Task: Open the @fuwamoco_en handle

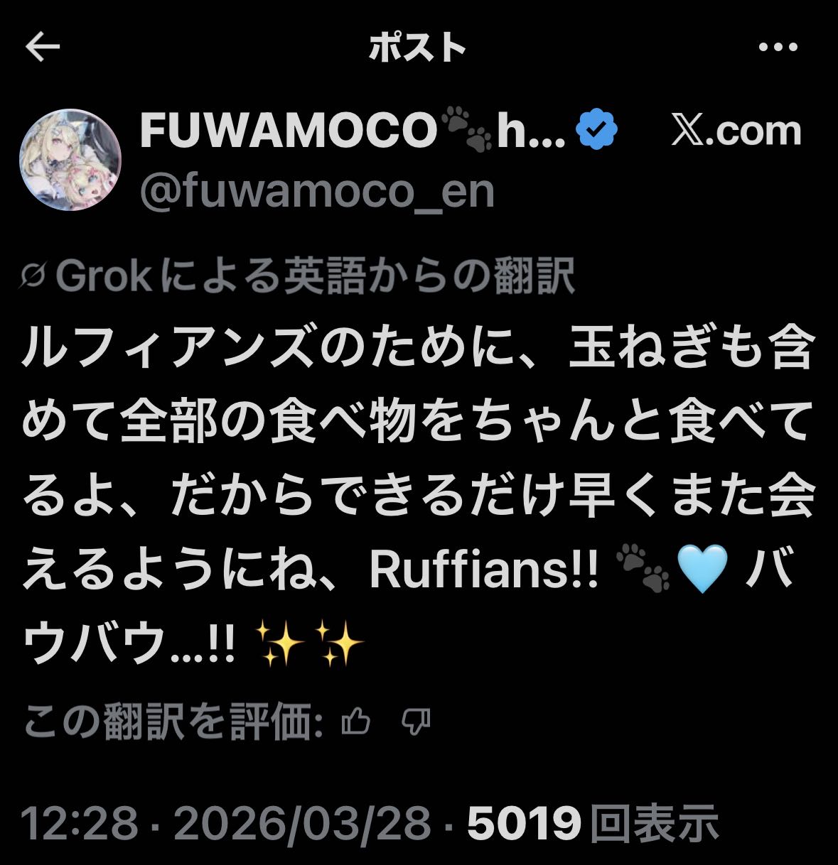Action: (317, 192)
